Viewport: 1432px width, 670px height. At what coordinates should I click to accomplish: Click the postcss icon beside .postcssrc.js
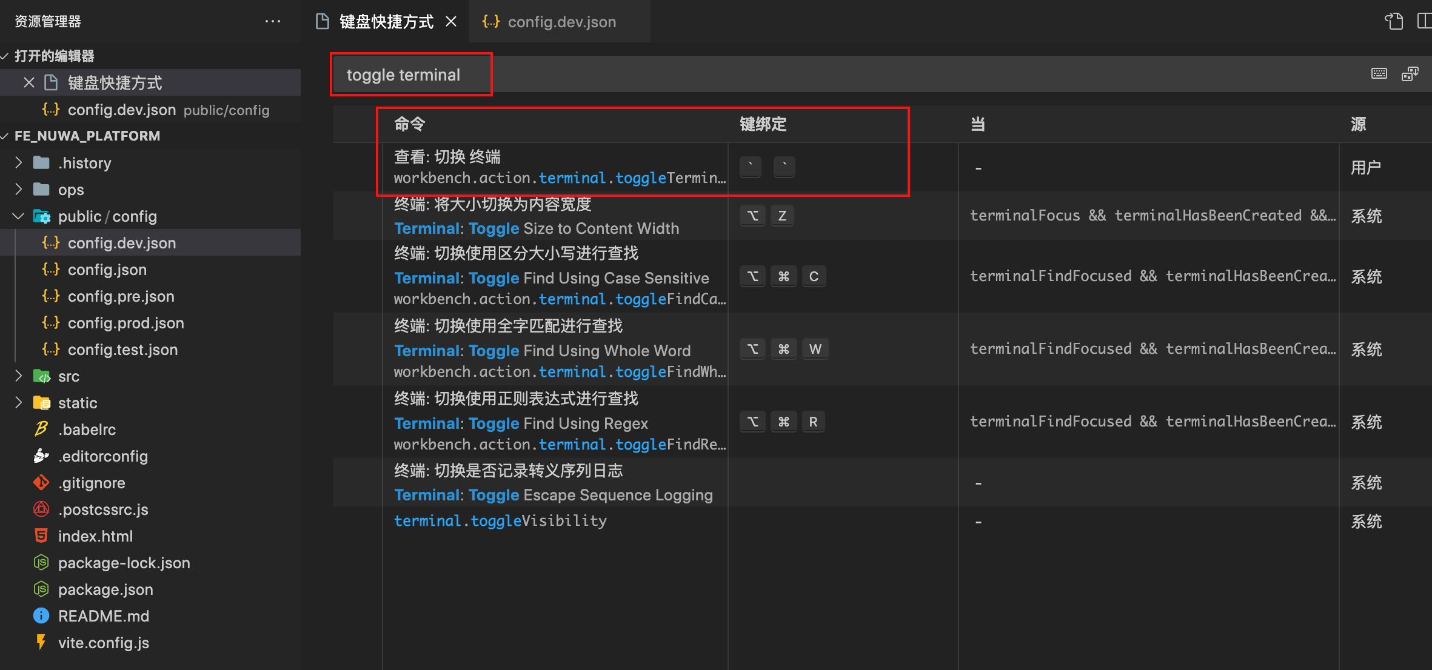[x=41, y=509]
